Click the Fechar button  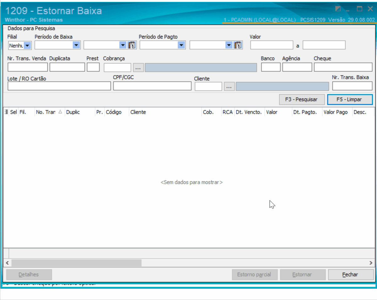tap(351, 275)
